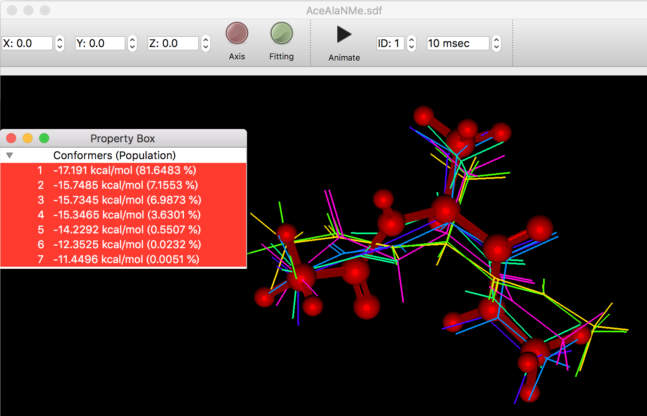
Task: Choose conformer 4 at -15.3465 kcal/mol
Action: (124, 215)
